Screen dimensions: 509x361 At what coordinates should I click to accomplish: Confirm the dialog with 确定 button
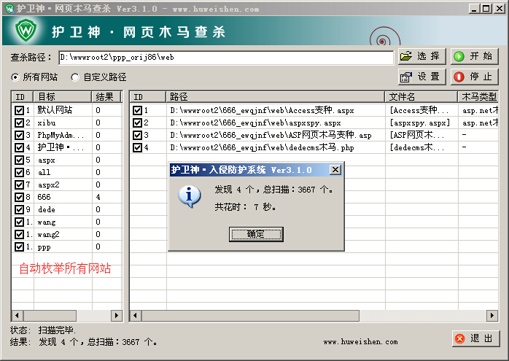coord(256,234)
